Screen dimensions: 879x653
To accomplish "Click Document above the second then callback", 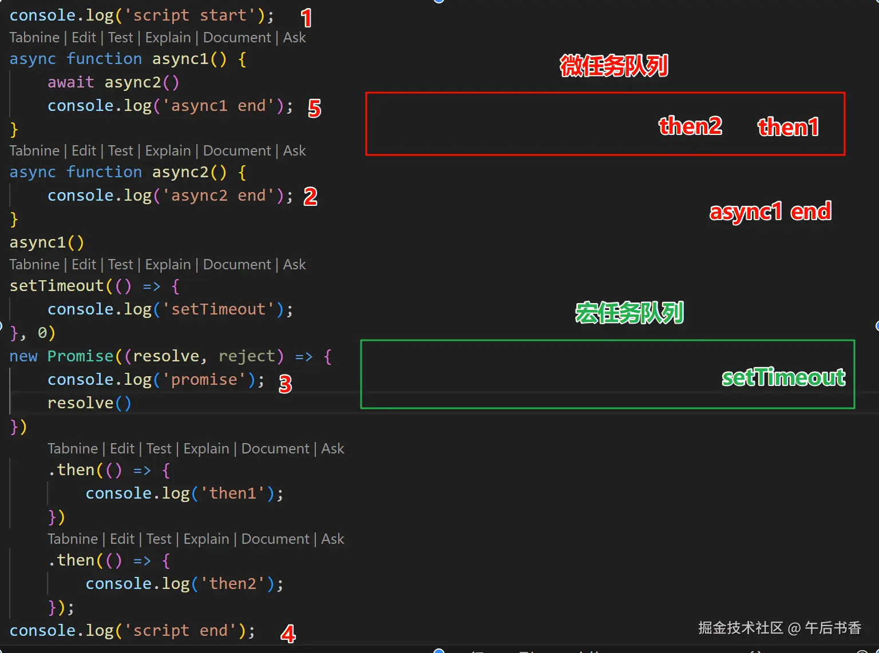I will (275, 539).
